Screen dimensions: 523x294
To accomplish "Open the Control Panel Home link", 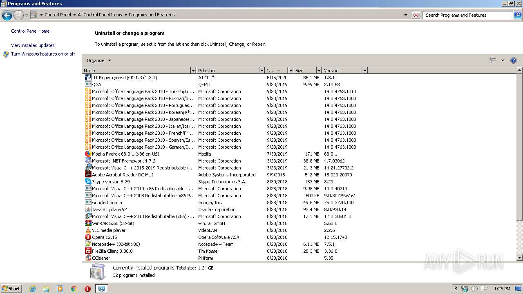I will point(30,31).
